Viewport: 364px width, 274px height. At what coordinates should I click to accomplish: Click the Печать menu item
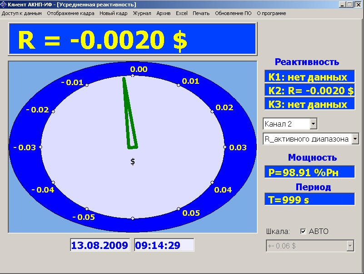[201, 13]
